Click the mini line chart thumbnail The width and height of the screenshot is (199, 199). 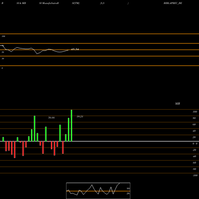click(98, 191)
